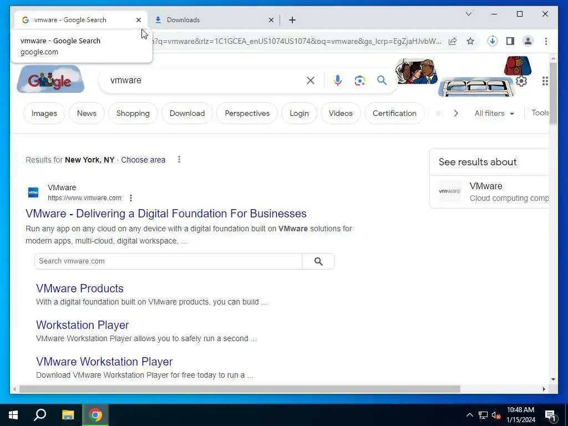Viewport: 568px width, 426px height.
Task: Bookmark this tab with the star
Action: [470, 41]
